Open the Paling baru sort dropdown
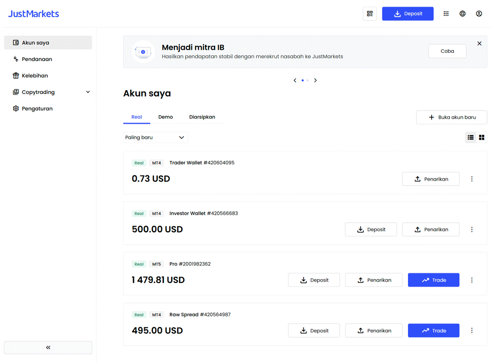 [155, 137]
